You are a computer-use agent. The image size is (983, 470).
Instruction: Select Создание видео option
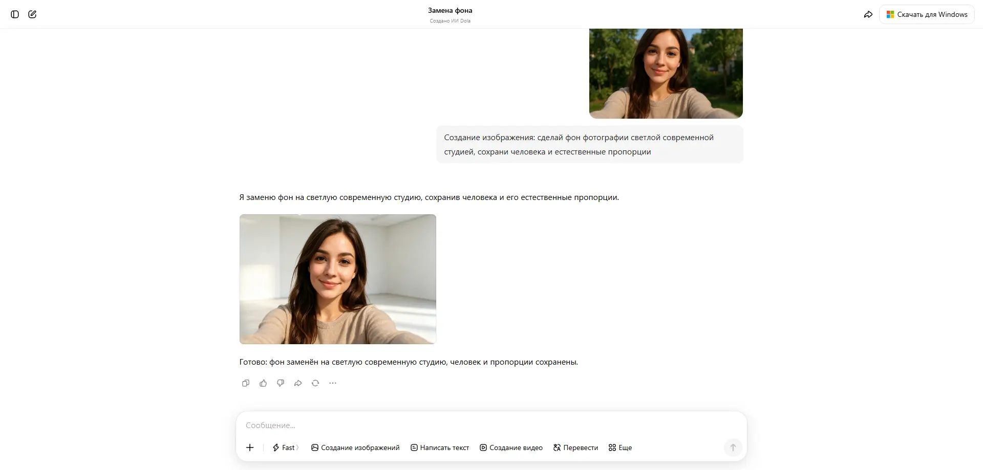(x=511, y=447)
